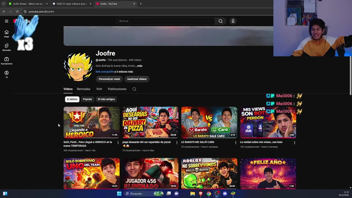Open more options for pizza delivery video

point(177,142)
